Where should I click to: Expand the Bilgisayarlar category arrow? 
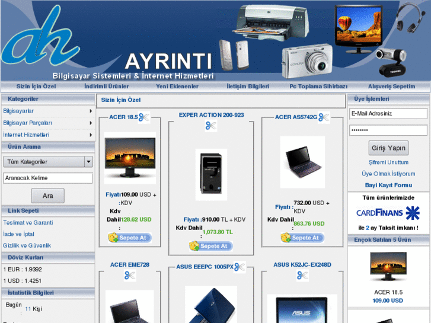coord(91,111)
